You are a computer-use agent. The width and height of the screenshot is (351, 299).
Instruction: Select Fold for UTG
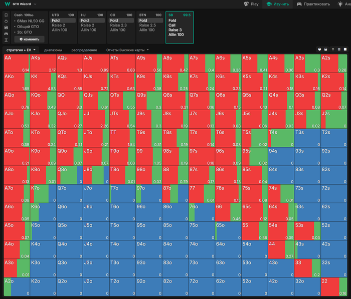click(63, 21)
